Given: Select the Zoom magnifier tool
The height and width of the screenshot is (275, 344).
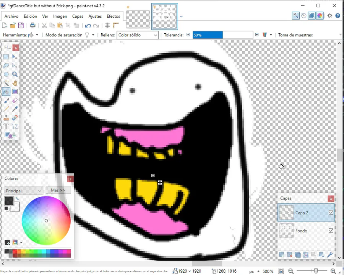Looking at the screenshot, I should click(15, 74).
